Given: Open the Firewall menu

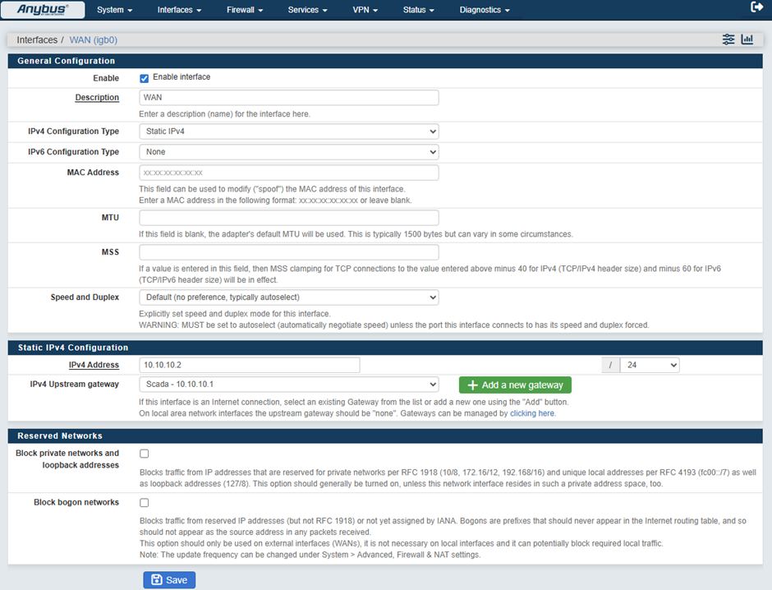Looking at the screenshot, I should coord(245,10).
